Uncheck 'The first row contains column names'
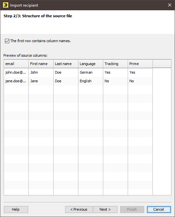The width and height of the screenshot is (175, 217). tap(7, 41)
